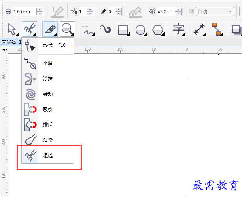Choose 转动 twirl tool
Image resolution: width=242 pixels, height=198 pixels.
[x=48, y=94]
